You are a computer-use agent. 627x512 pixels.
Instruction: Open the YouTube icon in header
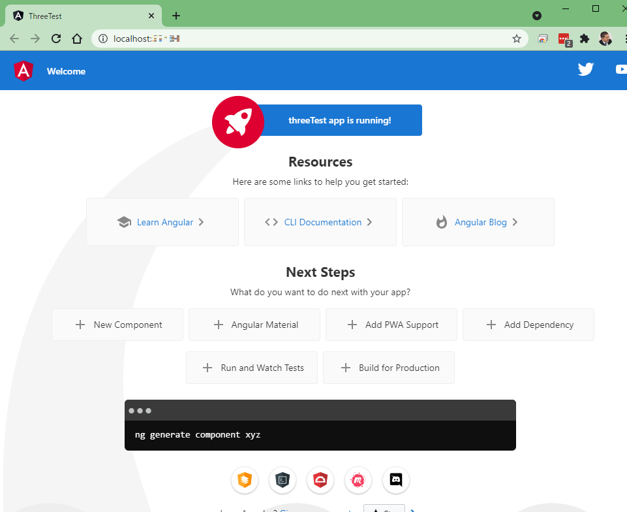[621, 69]
